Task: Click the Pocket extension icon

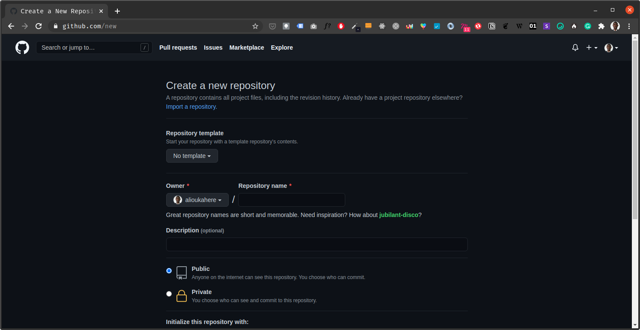Action: pyautogui.click(x=272, y=26)
